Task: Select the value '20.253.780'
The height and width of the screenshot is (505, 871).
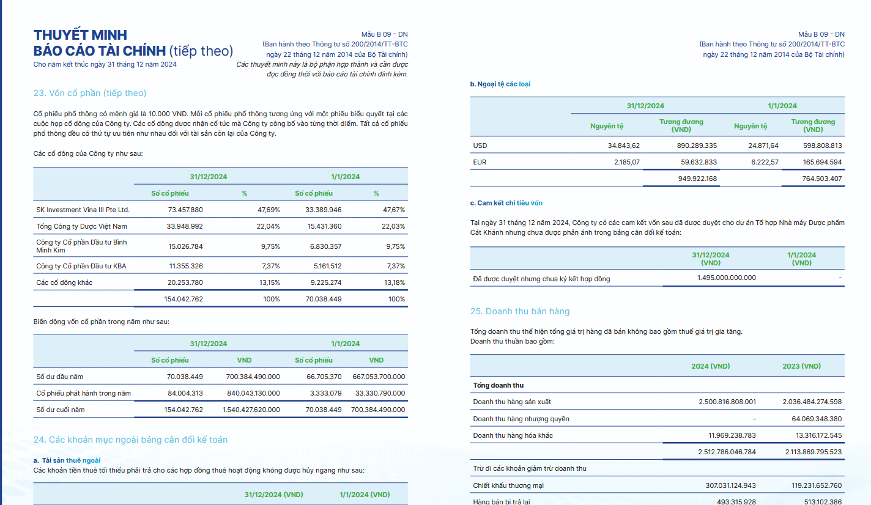Action: point(185,282)
